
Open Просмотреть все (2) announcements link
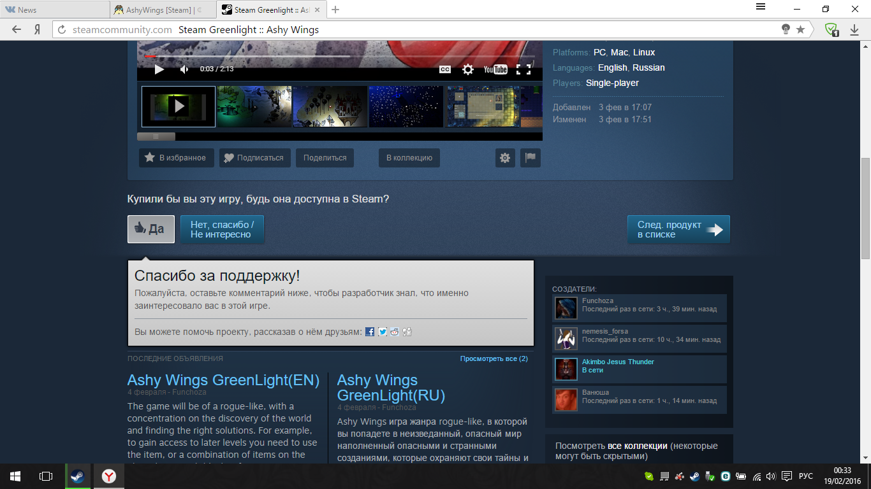pyautogui.click(x=494, y=358)
